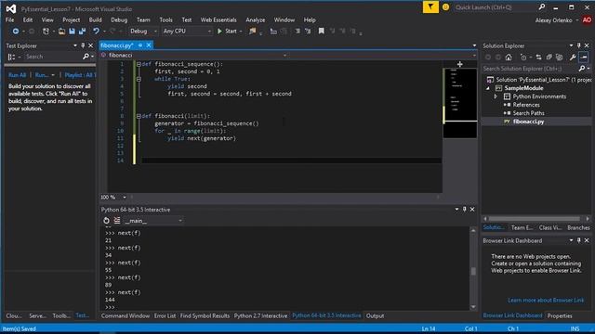The height and width of the screenshot is (334, 595).
Task: Toggle the pin on fibonacci.py tab
Action: 140,45
